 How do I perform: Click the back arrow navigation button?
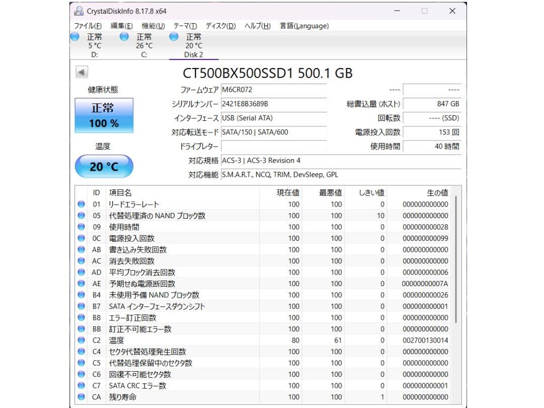pyautogui.click(x=81, y=72)
